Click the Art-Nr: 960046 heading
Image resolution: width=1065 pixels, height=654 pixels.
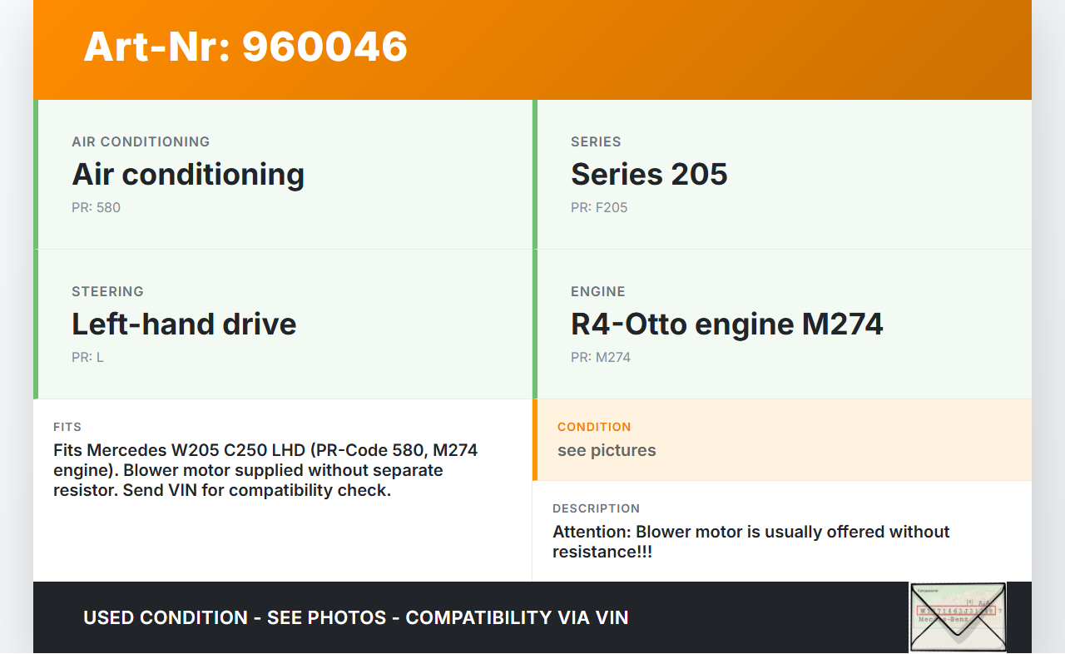(x=245, y=47)
